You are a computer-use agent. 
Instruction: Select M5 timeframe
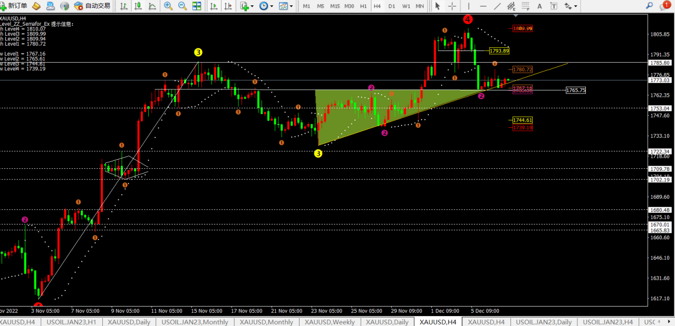(320, 6)
